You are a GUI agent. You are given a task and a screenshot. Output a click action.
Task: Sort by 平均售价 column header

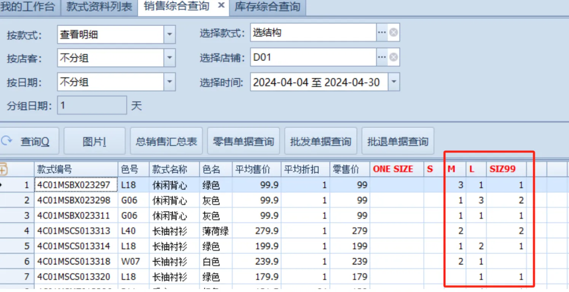(256, 169)
